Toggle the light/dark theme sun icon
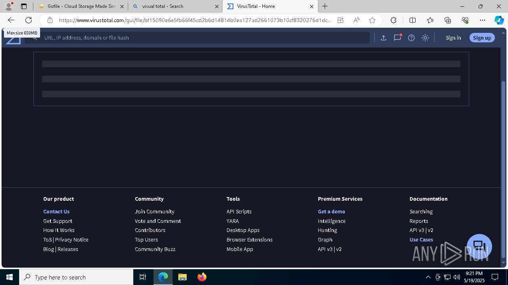Image resolution: width=508 pixels, height=285 pixels. point(425,38)
